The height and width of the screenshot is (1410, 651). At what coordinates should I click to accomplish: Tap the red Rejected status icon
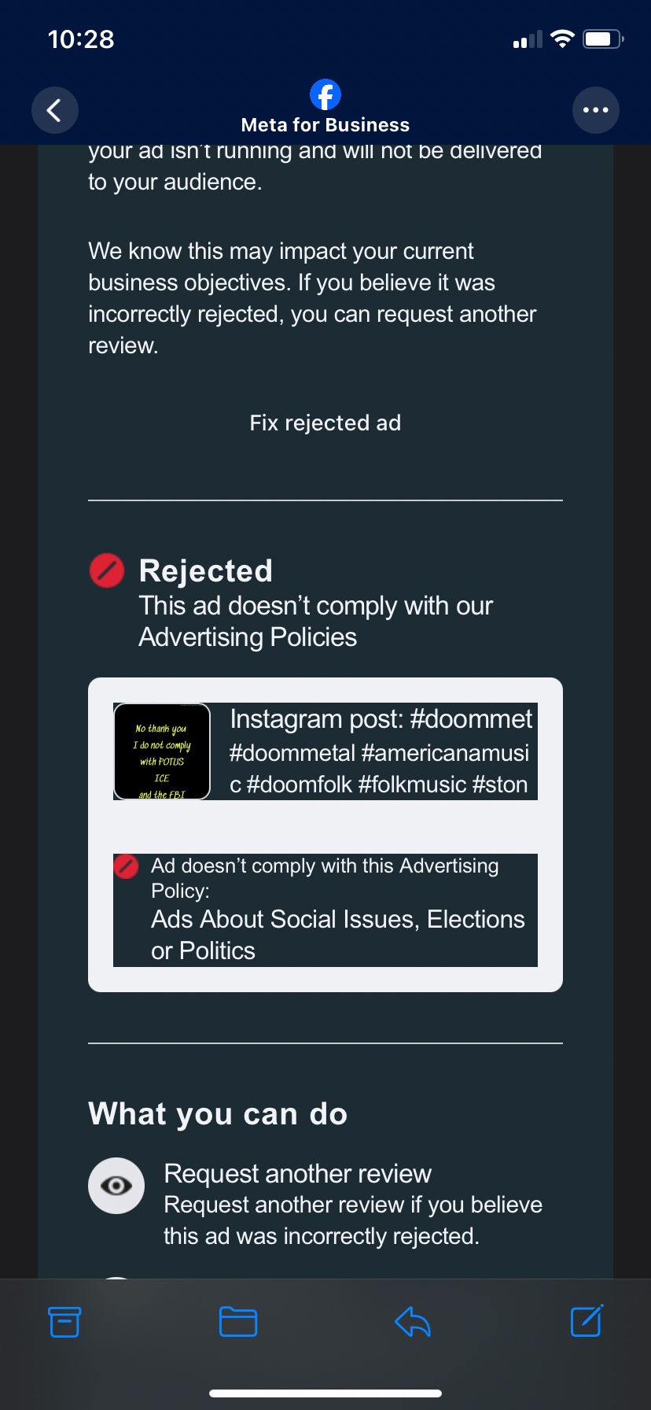(107, 570)
